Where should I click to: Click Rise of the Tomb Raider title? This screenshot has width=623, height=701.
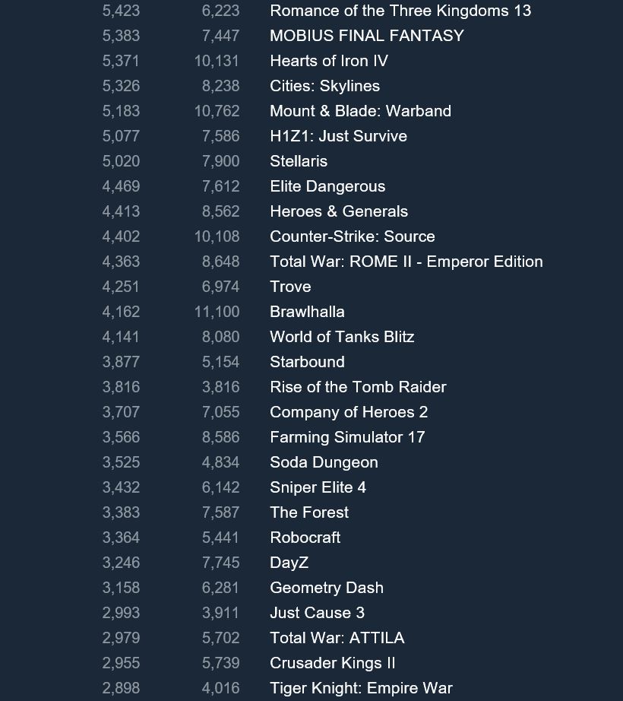[358, 387]
